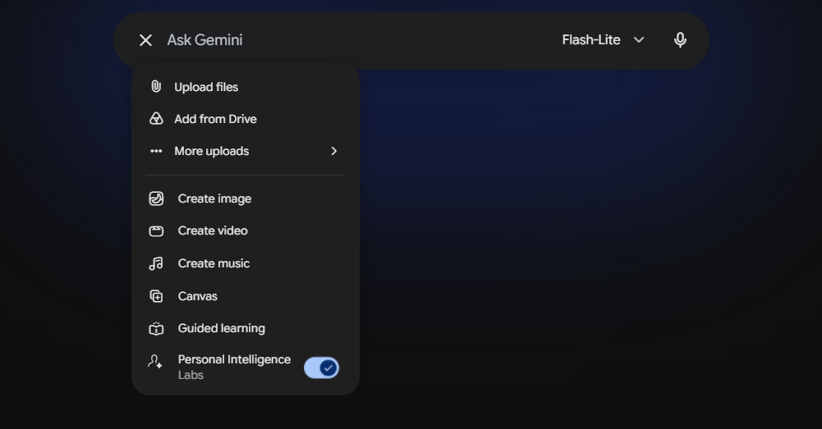Screen dimensions: 822x429
Task: Start Guided learning
Action: click(x=246, y=328)
